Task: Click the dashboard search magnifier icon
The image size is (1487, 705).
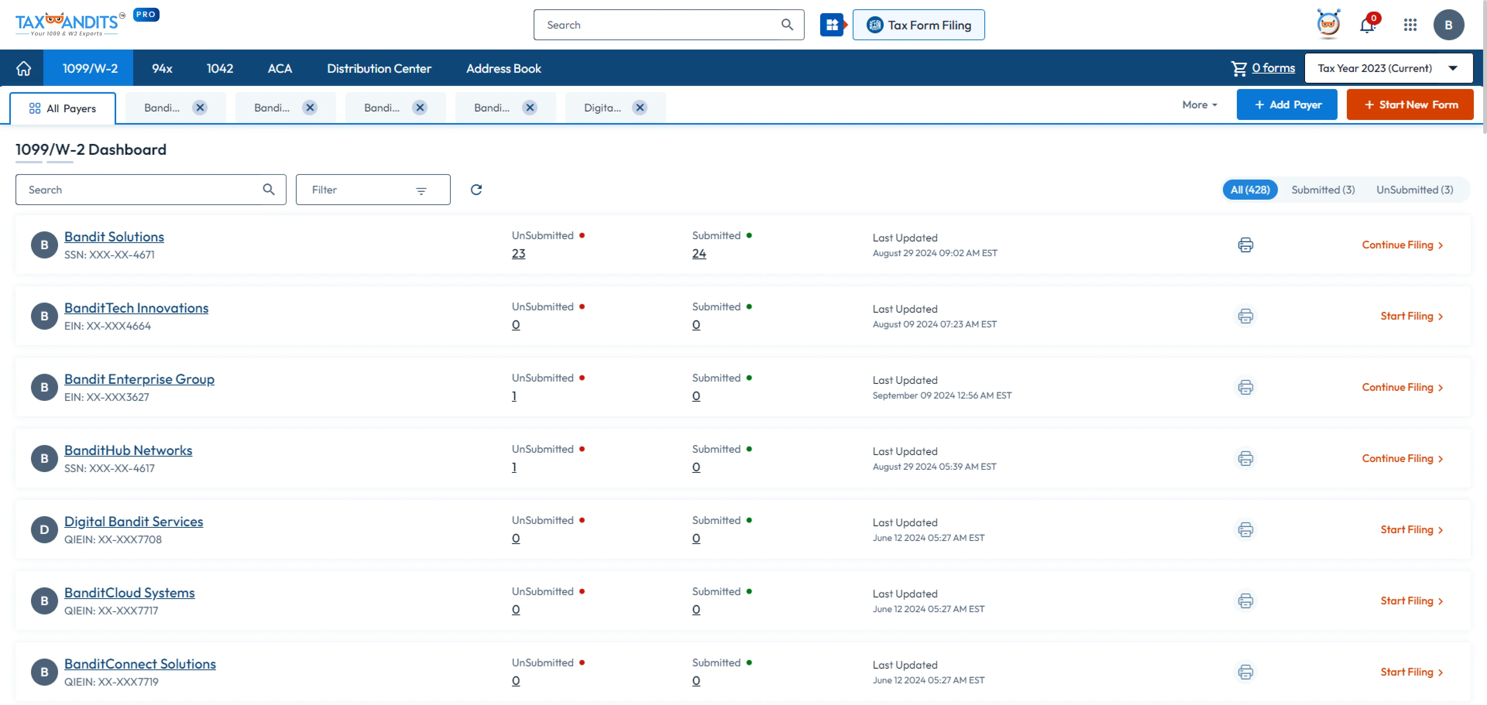Action: [x=268, y=189]
